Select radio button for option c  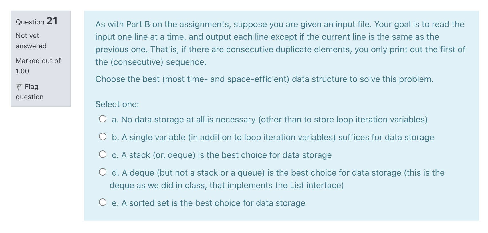pyautogui.click(x=103, y=154)
